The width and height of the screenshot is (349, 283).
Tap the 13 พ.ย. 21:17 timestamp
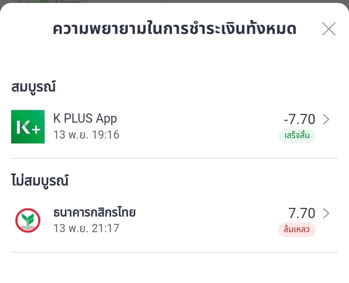[86, 228]
